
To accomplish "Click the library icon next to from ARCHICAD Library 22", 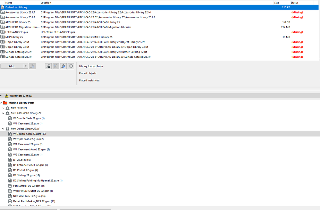I will (x=8, y=113).
